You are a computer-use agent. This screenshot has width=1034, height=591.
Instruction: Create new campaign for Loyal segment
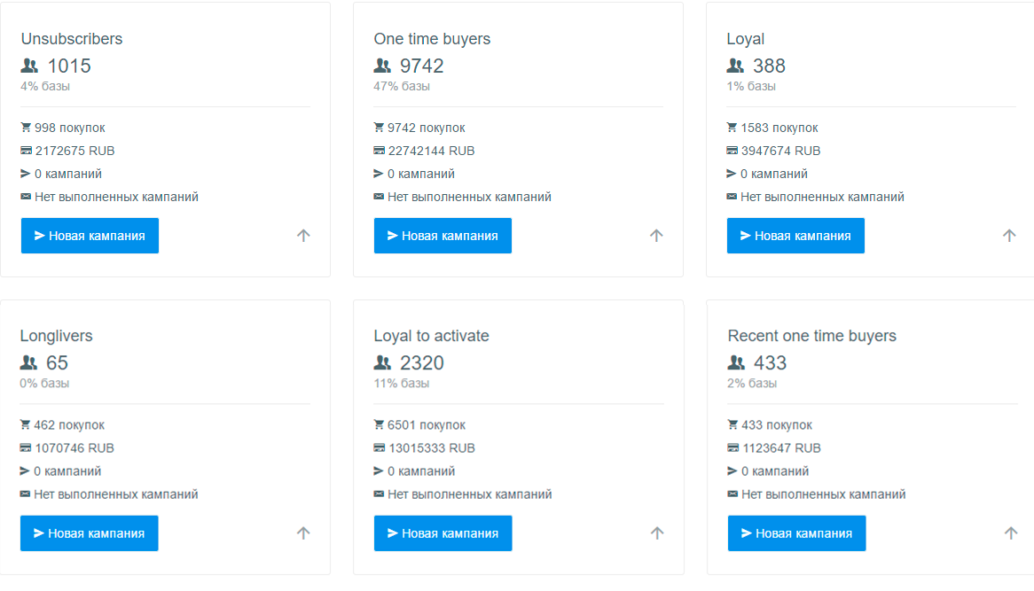pos(795,236)
